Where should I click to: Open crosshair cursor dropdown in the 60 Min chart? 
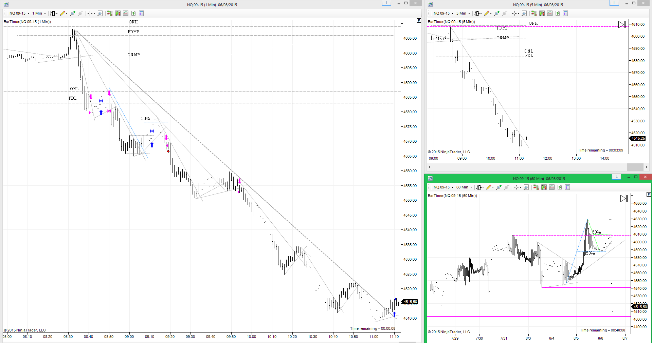pos(518,187)
